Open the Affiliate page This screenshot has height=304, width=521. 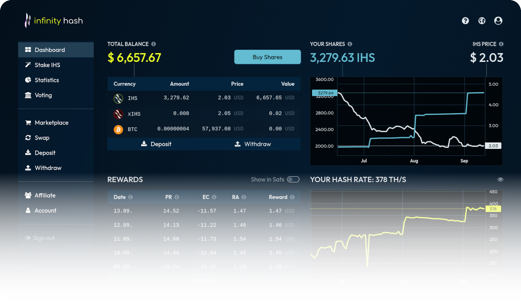56,195
